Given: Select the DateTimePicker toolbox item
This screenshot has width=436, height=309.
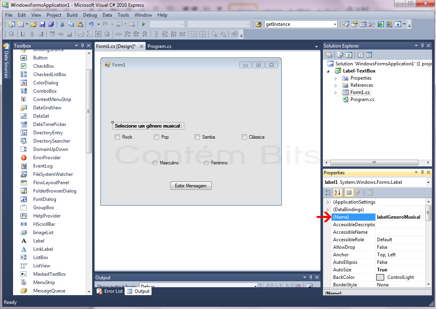Looking at the screenshot, I should click(x=49, y=124).
